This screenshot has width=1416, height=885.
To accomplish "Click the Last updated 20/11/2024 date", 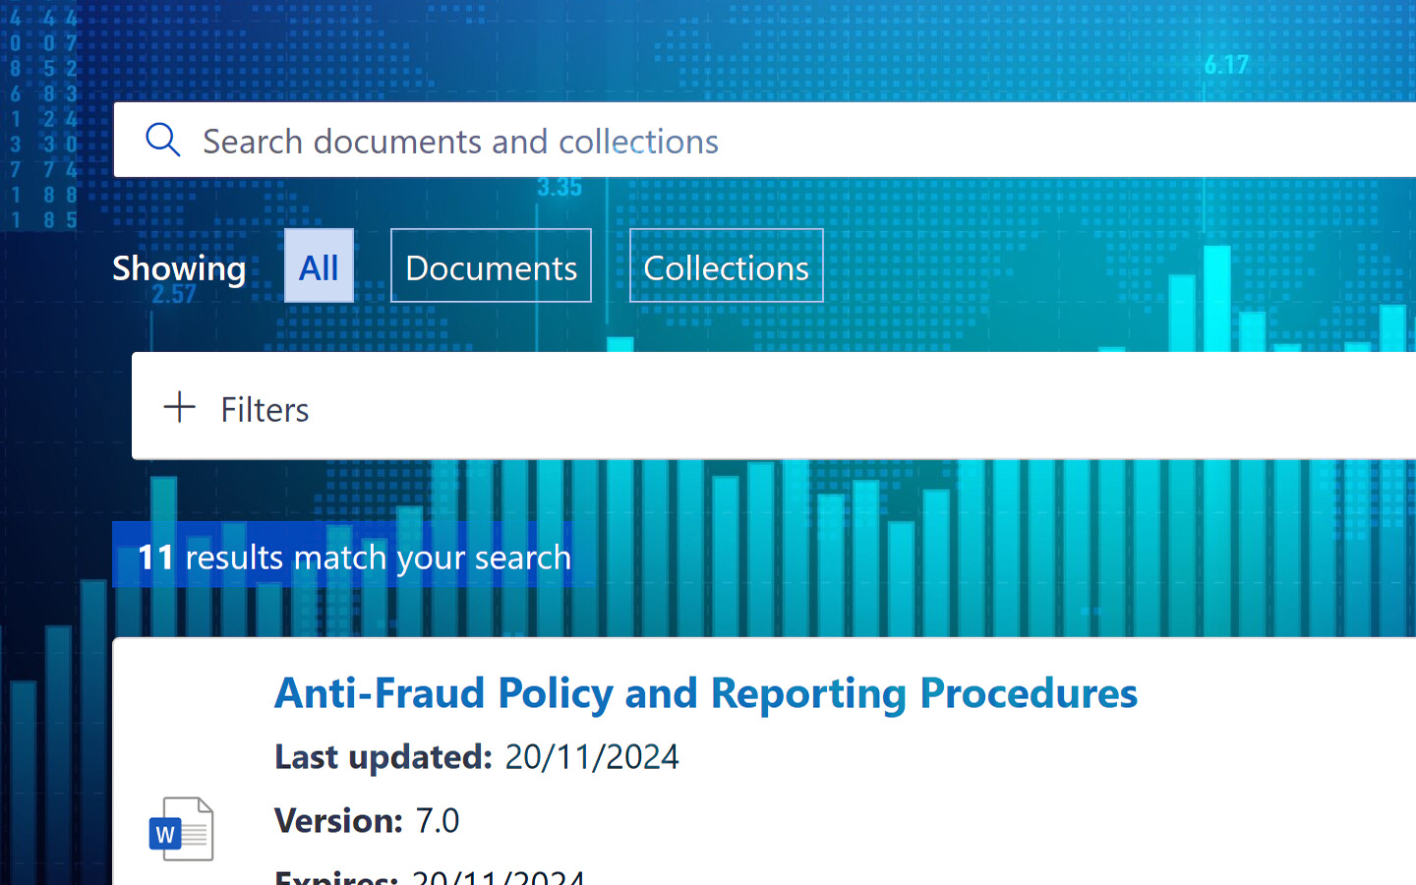I will (x=591, y=756).
